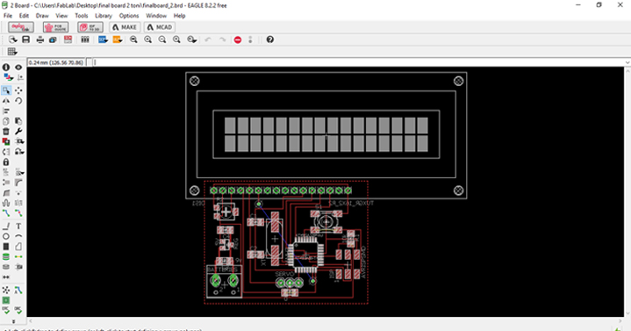
Task: Select the green Via tool
Action: 6,256
